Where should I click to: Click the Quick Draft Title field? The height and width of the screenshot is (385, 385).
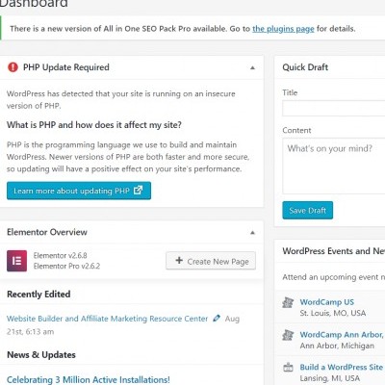coord(334,108)
